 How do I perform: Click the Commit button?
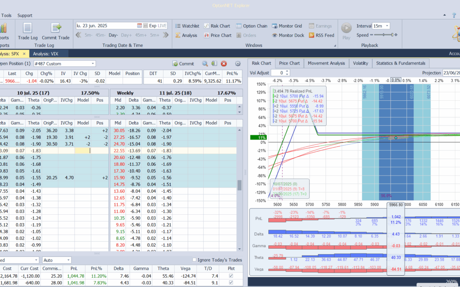click(x=183, y=63)
